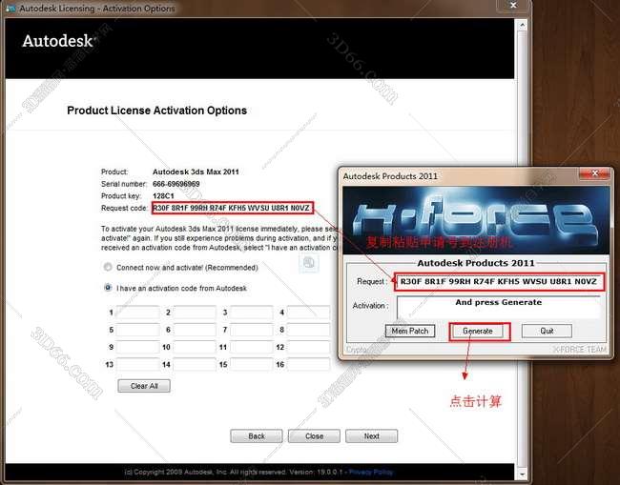Select the request code text in licensing page
Viewport: 620px width, 485px height.
(x=231, y=208)
